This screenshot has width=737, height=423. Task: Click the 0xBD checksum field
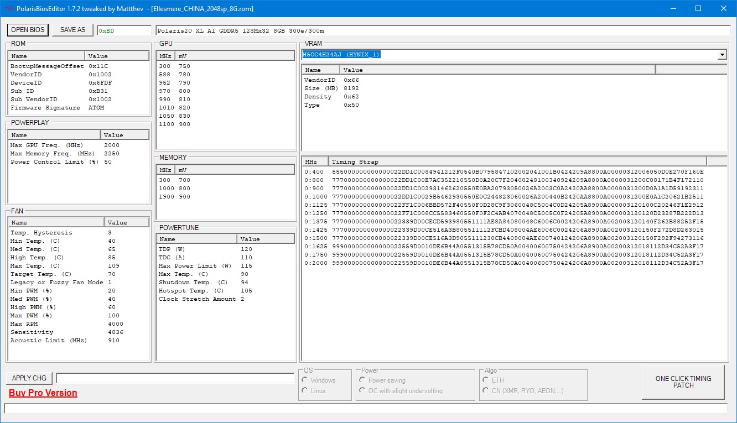[x=124, y=30]
